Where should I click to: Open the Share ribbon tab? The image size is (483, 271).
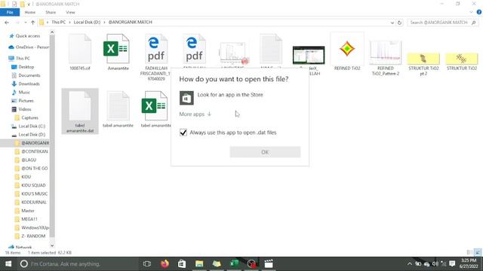click(51, 12)
